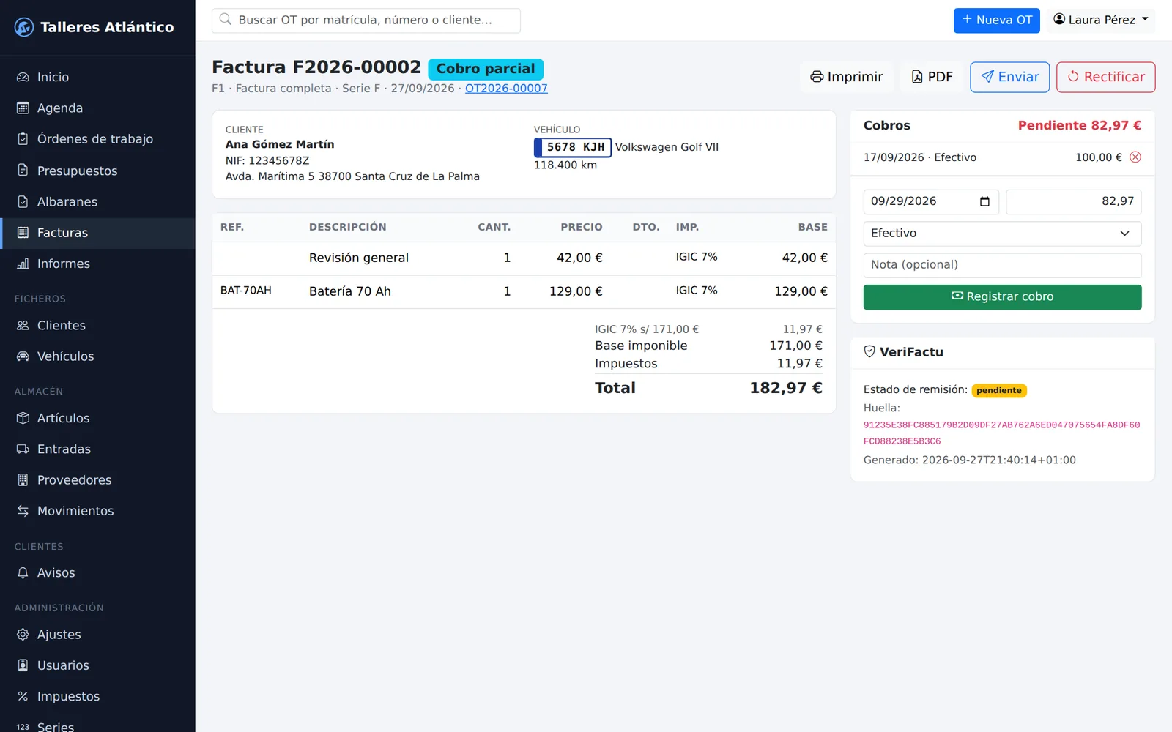Click the Batería 70 Ah description
Image resolution: width=1172 pixels, height=732 pixels.
click(350, 291)
